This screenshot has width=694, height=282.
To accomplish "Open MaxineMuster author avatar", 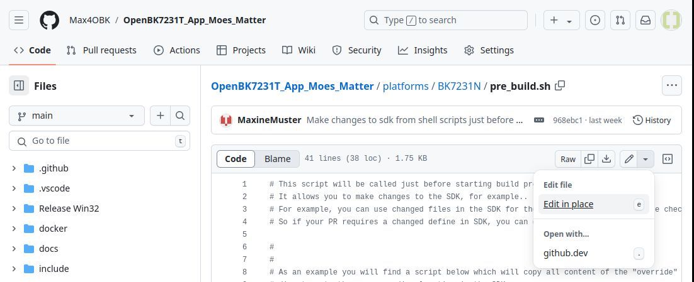I will 226,120.
